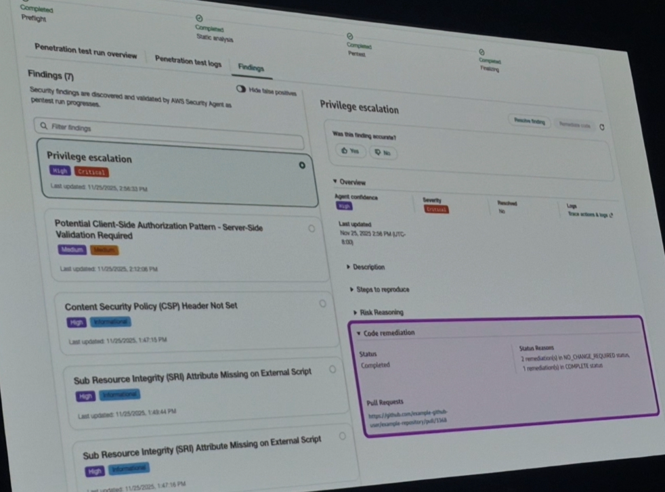Viewport: 665px width, 492px height.
Task: Select Potential Client-Side Authorization Pattern radio button
Action: pos(312,229)
